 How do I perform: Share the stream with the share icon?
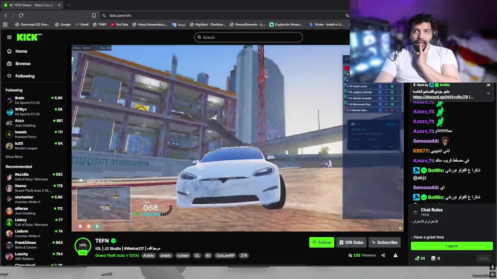point(383,255)
